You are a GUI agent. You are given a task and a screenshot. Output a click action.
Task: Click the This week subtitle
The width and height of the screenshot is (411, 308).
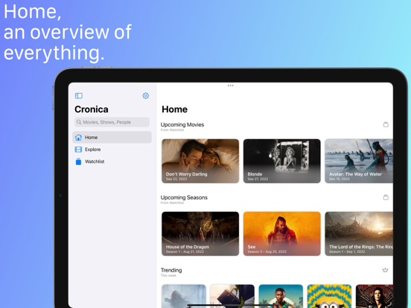pos(168,275)
